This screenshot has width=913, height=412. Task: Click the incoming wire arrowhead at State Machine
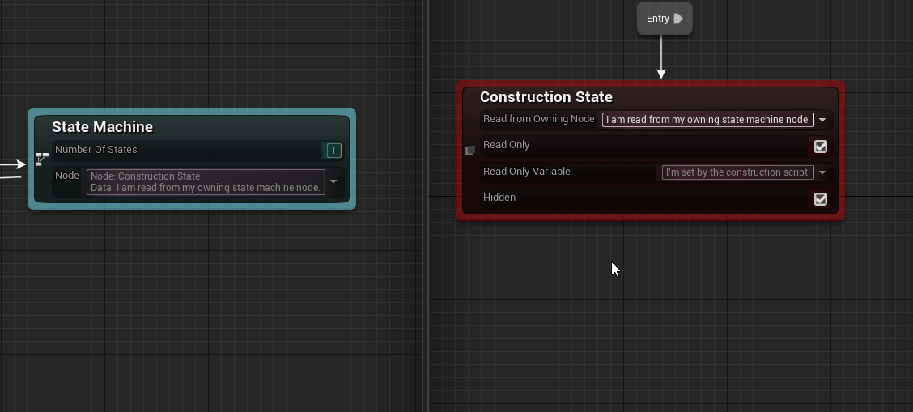point(21,164)
